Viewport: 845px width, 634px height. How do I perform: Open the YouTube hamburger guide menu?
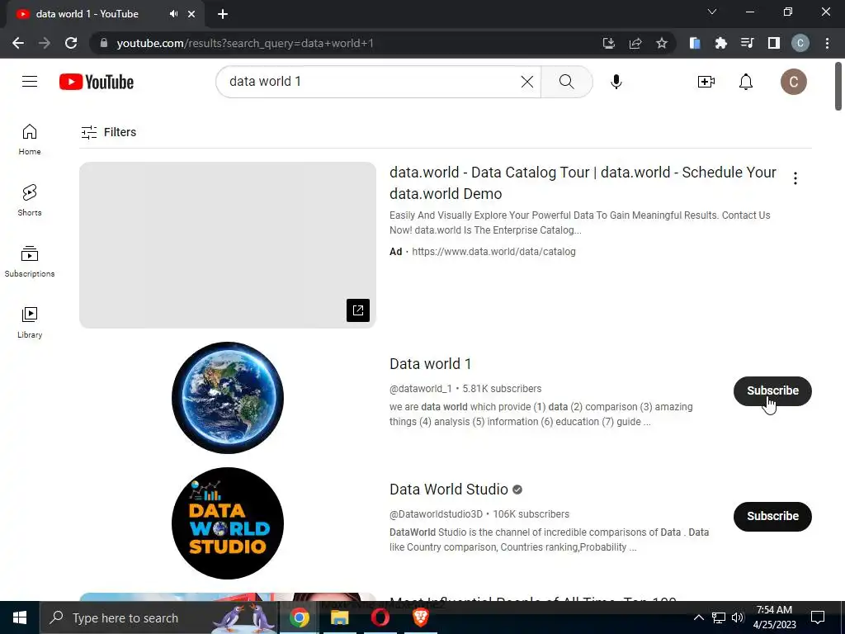tap(30, 82)
